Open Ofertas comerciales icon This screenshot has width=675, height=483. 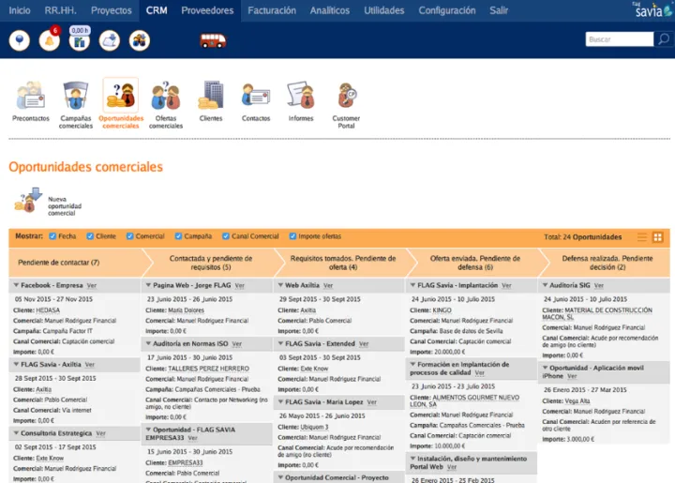(x=166, y=97)
